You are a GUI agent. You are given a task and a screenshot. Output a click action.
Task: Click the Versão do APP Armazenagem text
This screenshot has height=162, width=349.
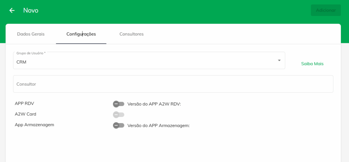coord(158,126)
